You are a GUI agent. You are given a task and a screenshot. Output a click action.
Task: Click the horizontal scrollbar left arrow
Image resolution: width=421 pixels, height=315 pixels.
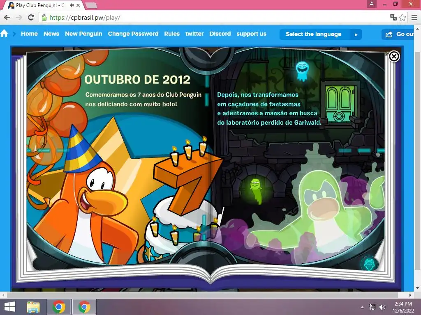tap(3, 295)
